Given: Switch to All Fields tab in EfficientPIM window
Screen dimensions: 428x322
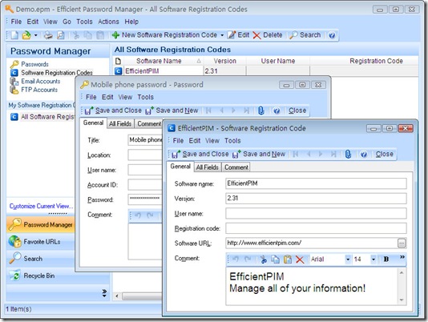Looking at the screenshot, I should pos(207,167).
